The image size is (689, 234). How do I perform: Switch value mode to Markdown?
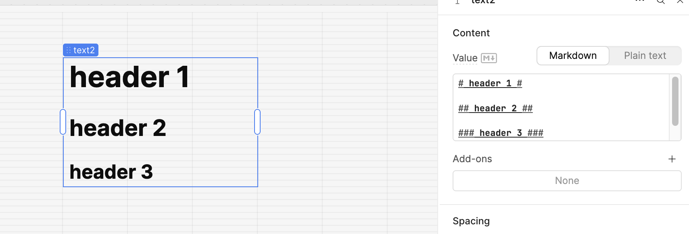[573, 56]
